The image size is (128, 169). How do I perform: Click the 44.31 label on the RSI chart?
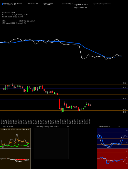click(x=124, y=160)
